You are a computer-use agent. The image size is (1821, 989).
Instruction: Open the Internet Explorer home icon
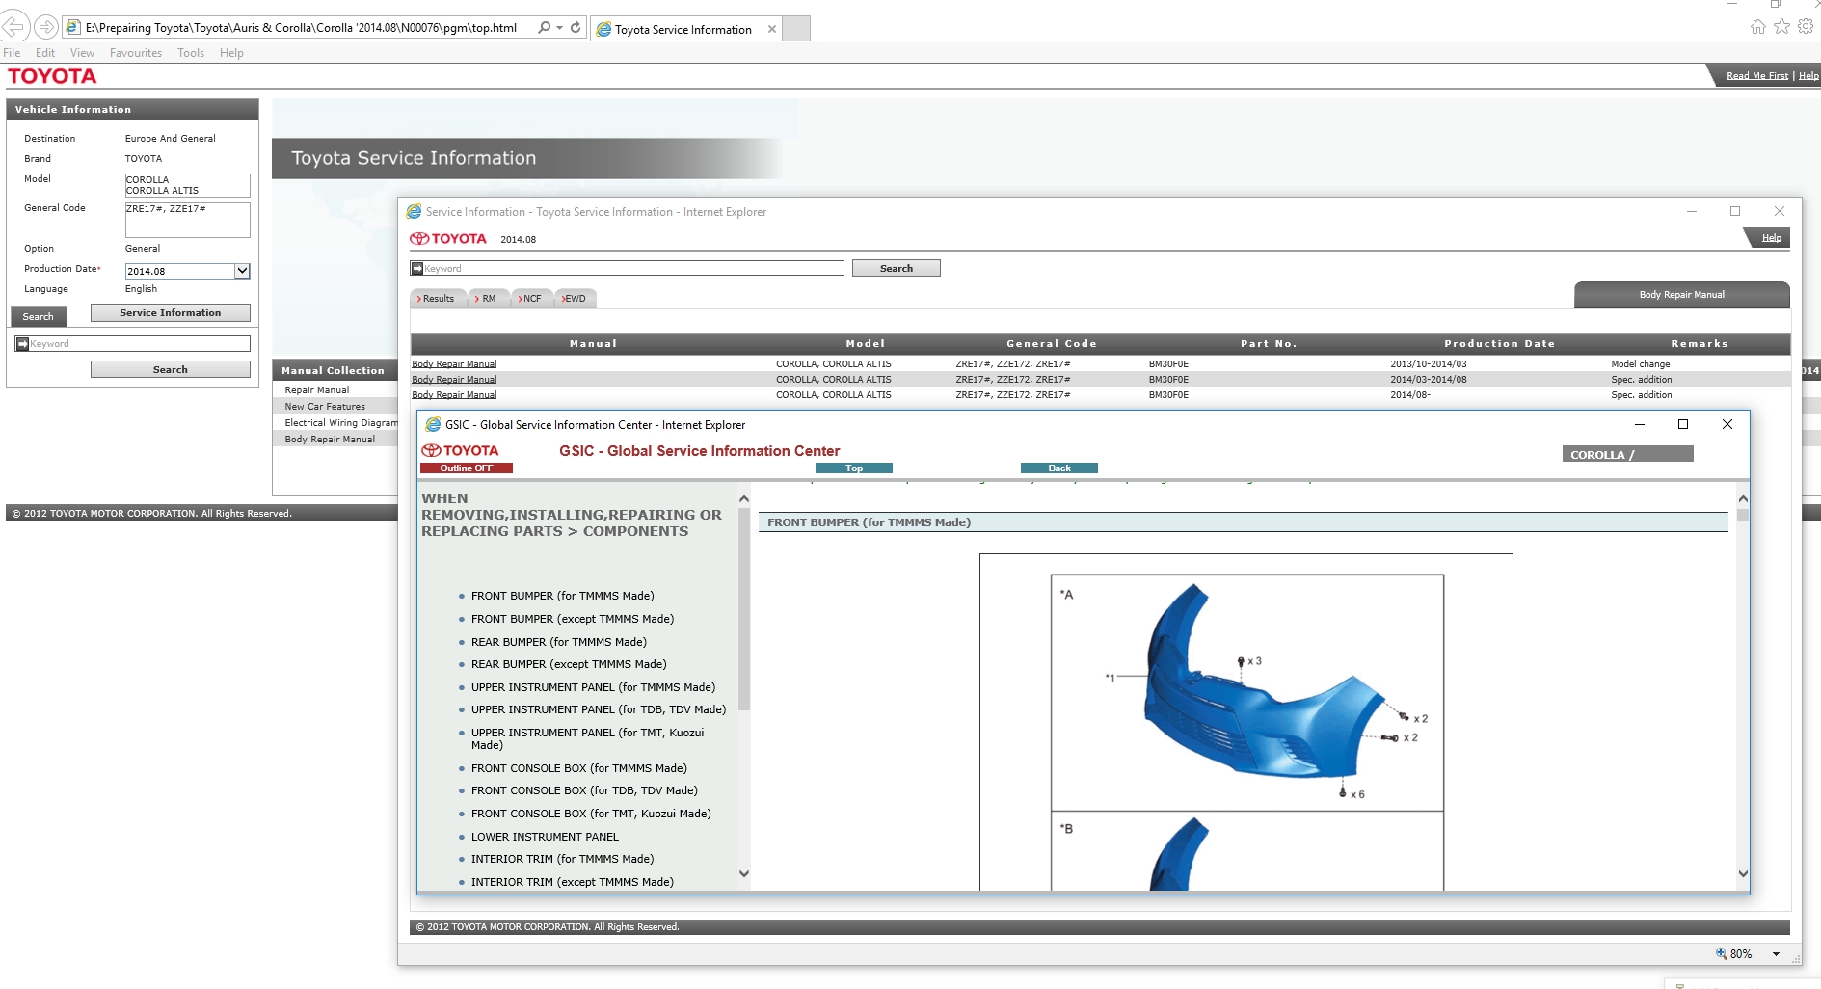coord(1758,27)
